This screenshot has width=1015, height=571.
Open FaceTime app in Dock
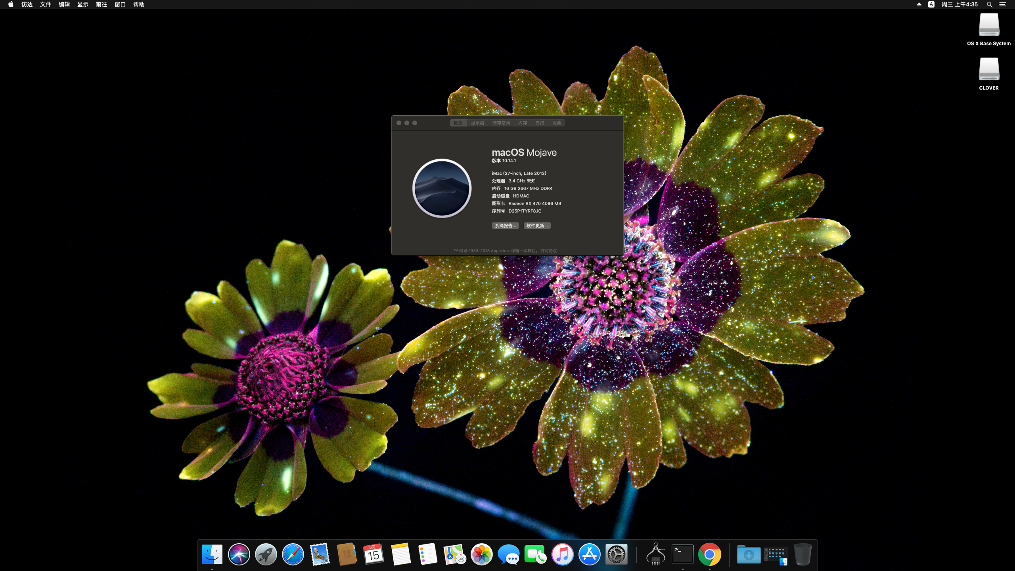click(x=535, y=554)
